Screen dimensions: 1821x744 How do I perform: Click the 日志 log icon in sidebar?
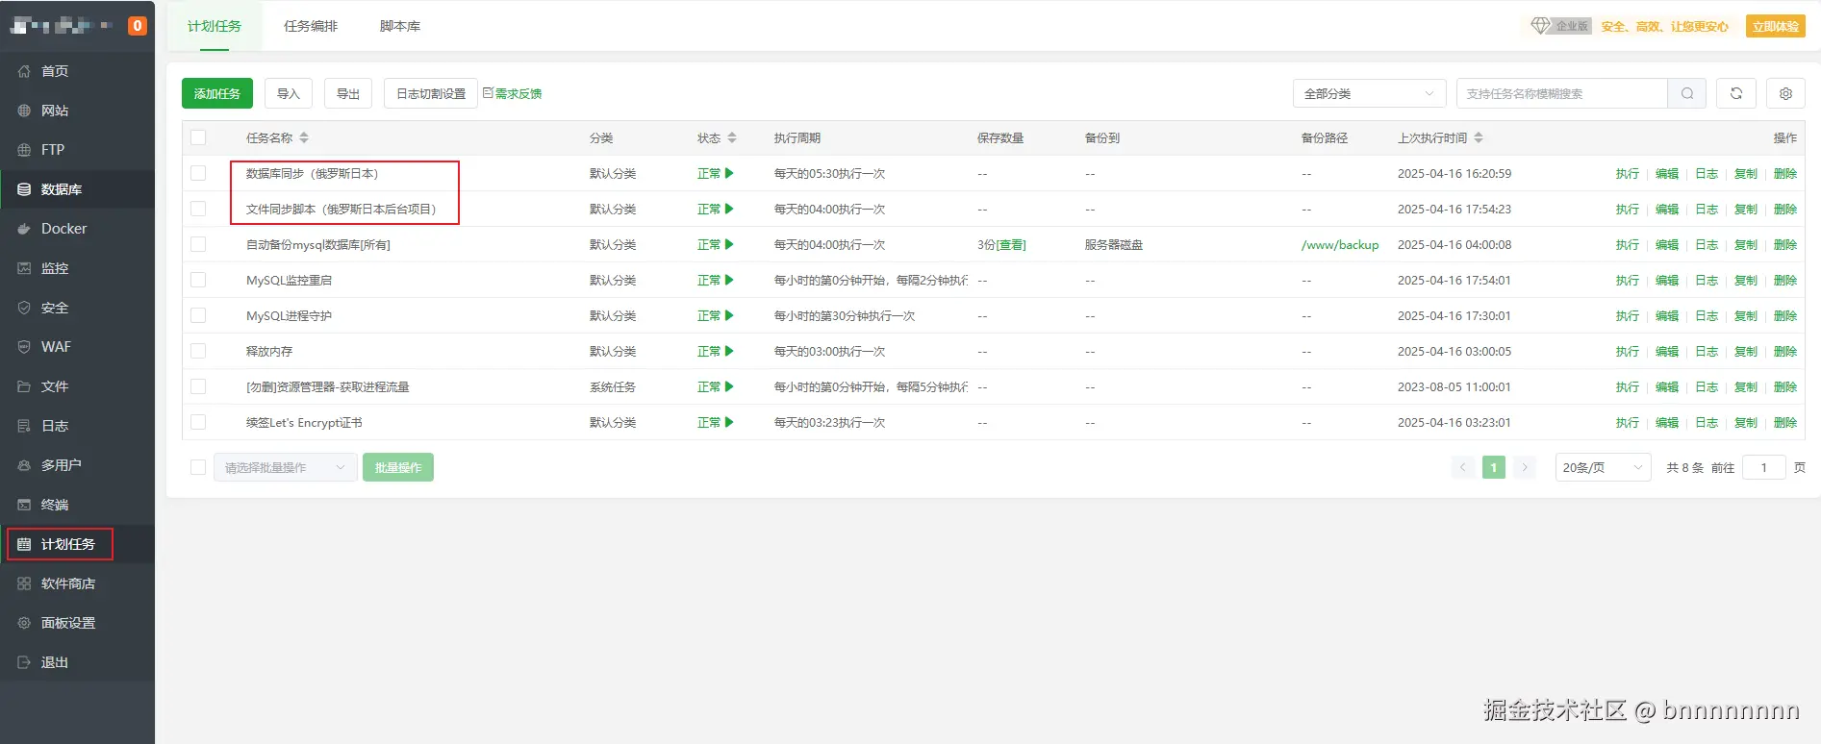[x=24, y=426]
